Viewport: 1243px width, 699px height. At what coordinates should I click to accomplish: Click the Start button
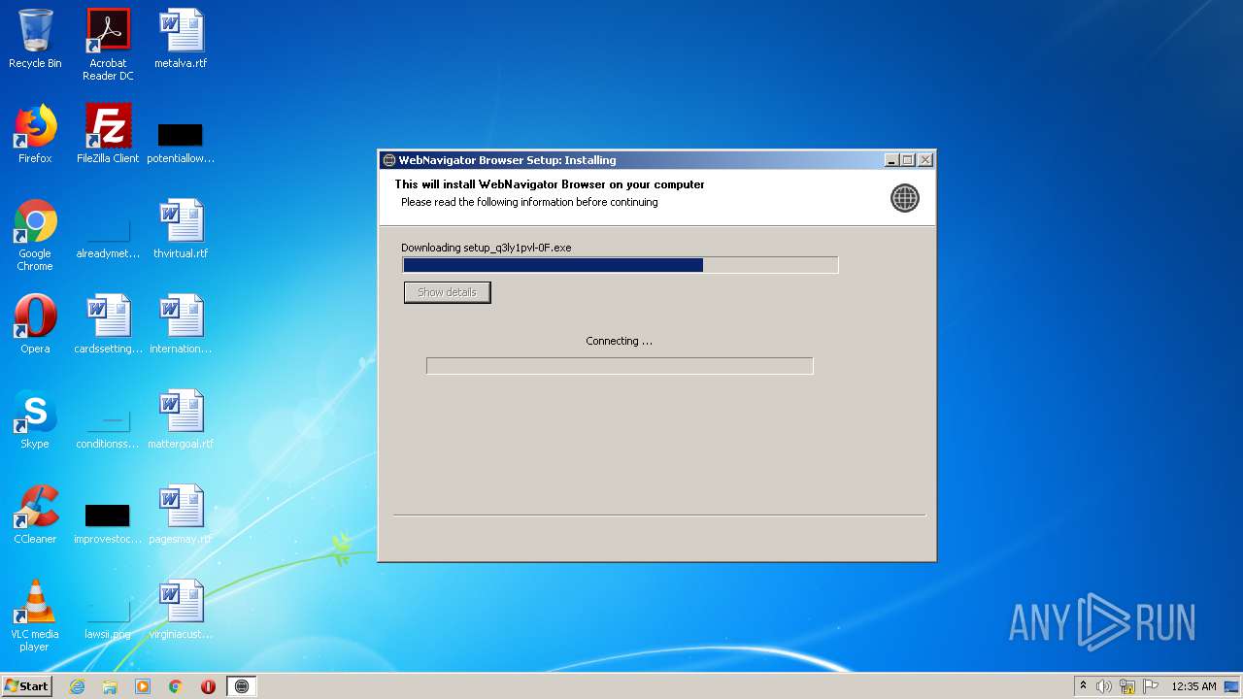[x=26, y=686]
